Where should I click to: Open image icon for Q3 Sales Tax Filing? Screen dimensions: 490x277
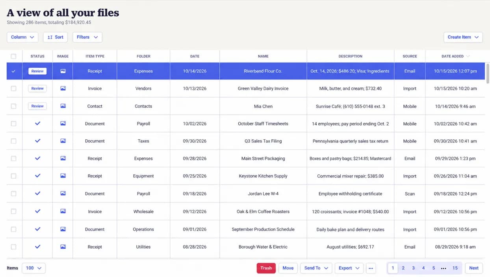point(63,141)
